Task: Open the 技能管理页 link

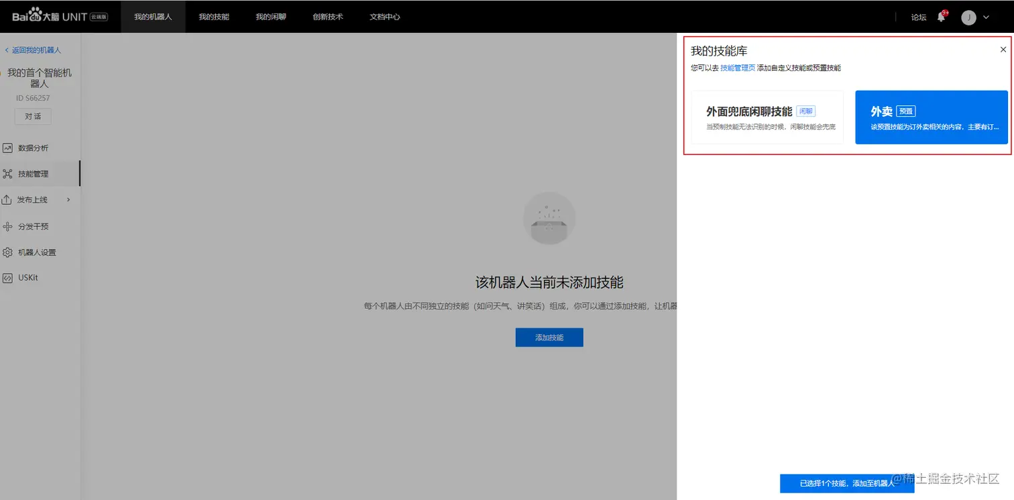Action: pos(738,68)
